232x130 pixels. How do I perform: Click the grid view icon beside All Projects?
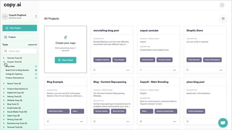point(223,19)
